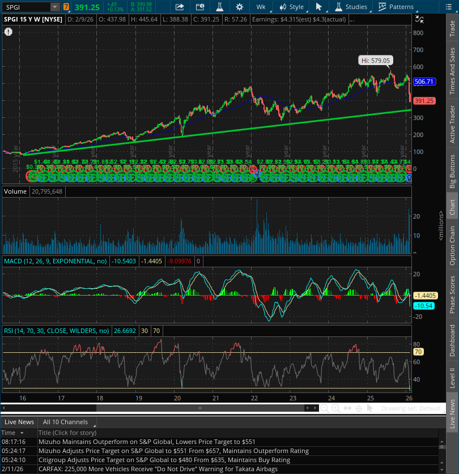Click the scrollbar right arrow button

click(315, 408)
